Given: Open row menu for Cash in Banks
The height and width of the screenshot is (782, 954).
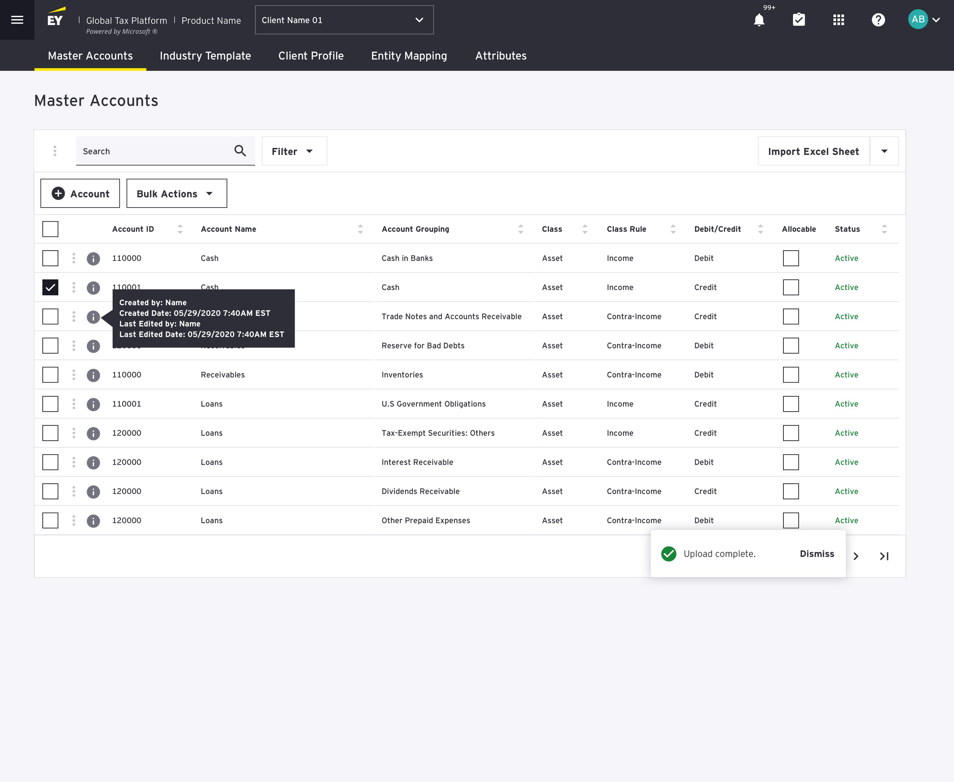Looking at the screenshot, I should pyautogui.click(x=74, y=258).
